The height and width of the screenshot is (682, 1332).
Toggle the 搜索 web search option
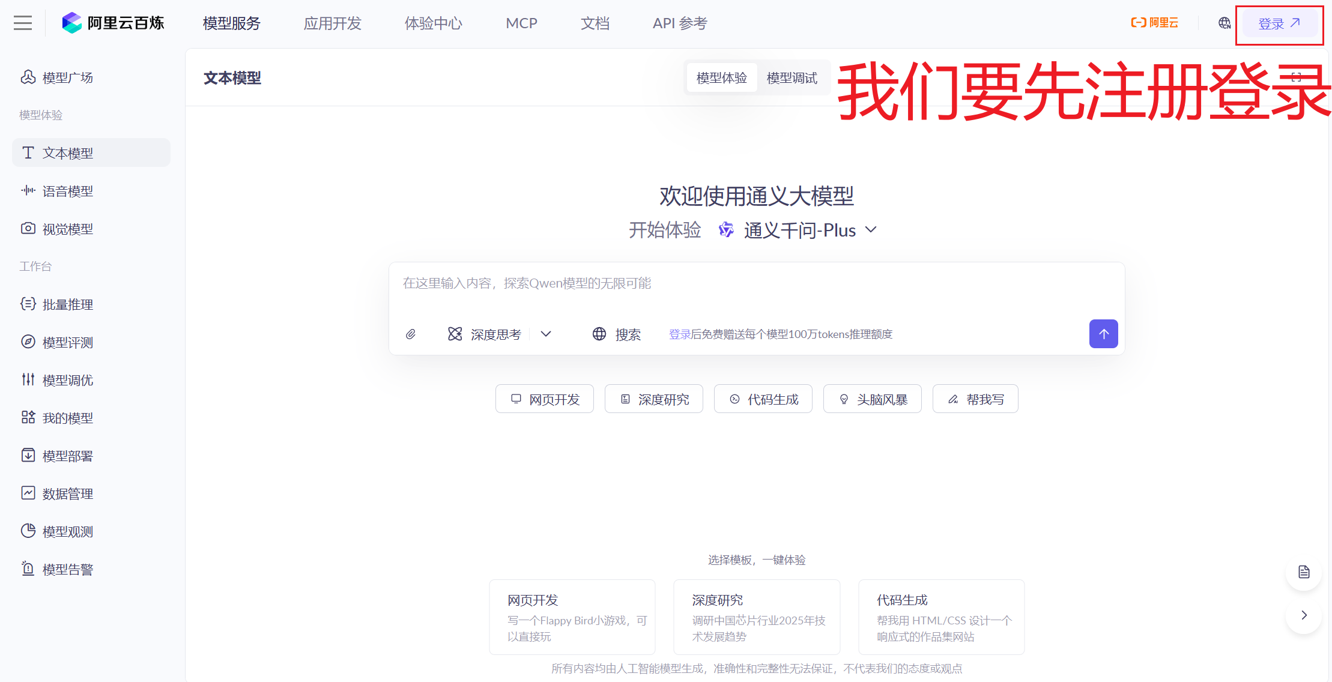pyautogui.click(x=617, y=334)
